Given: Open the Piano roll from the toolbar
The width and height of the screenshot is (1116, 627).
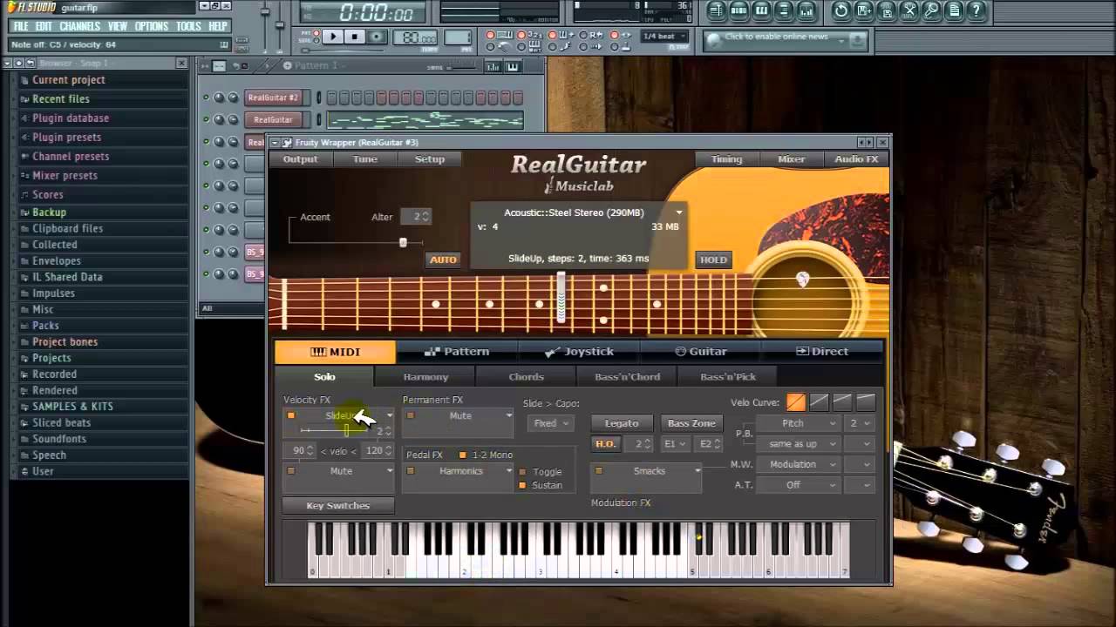Looking at the screenshot, I should tap(761, 10).
